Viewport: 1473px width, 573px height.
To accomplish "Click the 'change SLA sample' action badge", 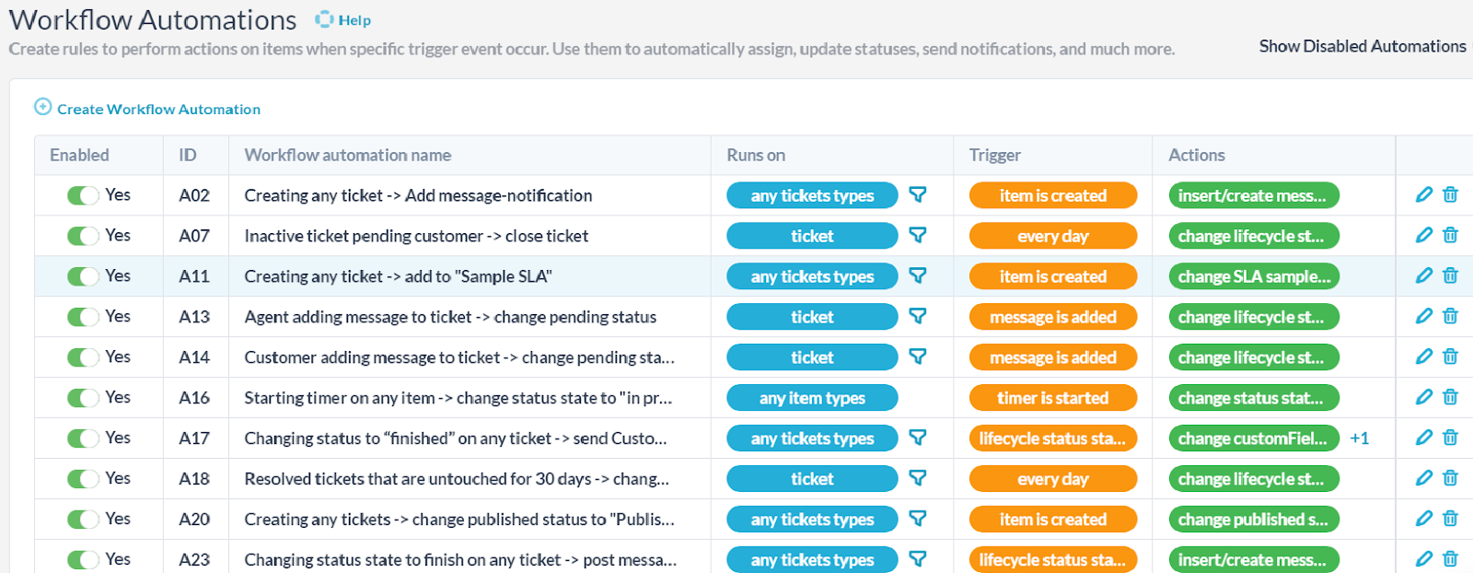I will pos(1253,276).
